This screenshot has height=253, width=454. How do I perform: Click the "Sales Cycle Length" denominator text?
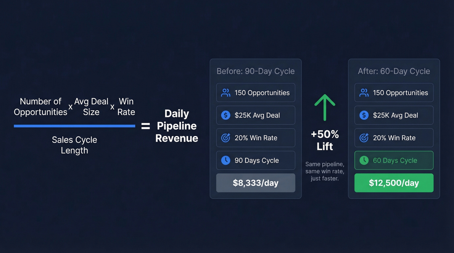point(74,145)
